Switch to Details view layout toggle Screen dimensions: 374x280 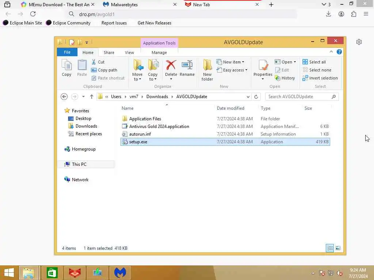(x=330, y=248)
